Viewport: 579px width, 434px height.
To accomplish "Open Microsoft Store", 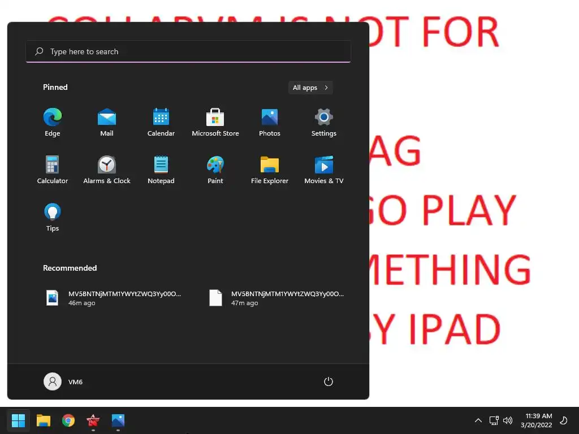I will tap(215, 123).
